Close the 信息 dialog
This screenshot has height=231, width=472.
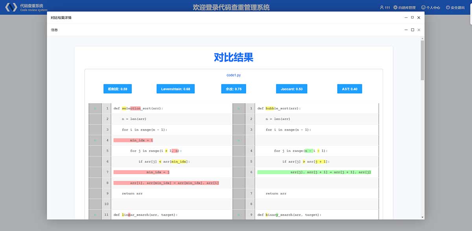(x=419, y=30)
